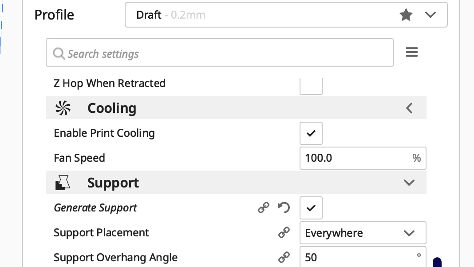
Task: Click the link icon beside Generate Support
Action: point(264,207)
